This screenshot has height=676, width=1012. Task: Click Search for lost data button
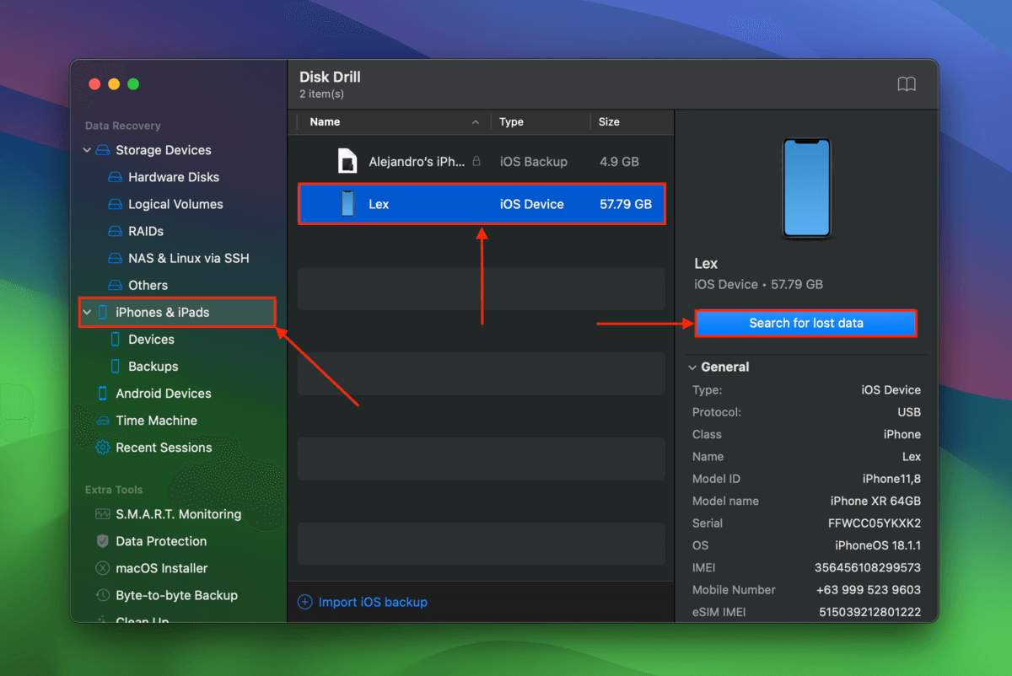pos(805,323)
